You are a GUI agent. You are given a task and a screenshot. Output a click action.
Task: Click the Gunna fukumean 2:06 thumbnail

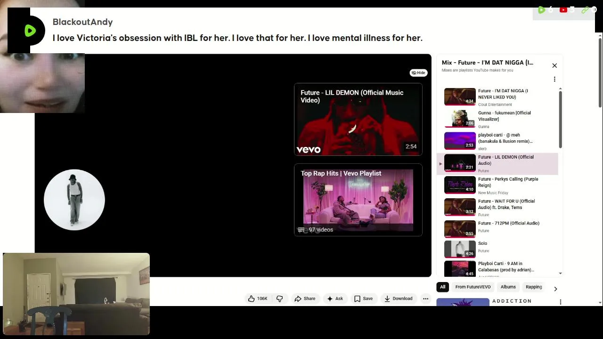[460, 119]
